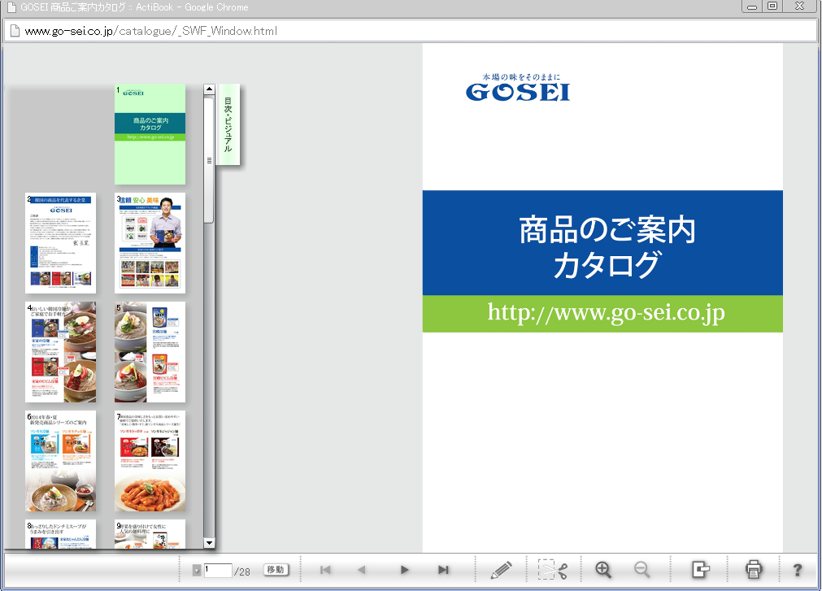Click the thumbnail panel scroll up arrow
This screenshot has height=591, width=822.
point(209,89)
